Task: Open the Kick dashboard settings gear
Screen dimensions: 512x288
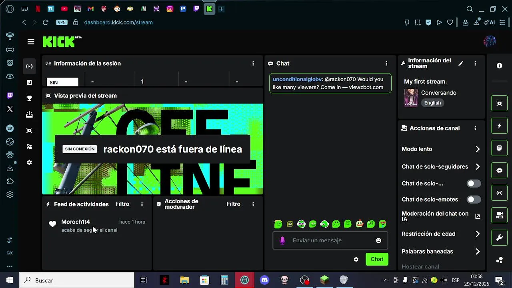Action: [x=29, y=162]
